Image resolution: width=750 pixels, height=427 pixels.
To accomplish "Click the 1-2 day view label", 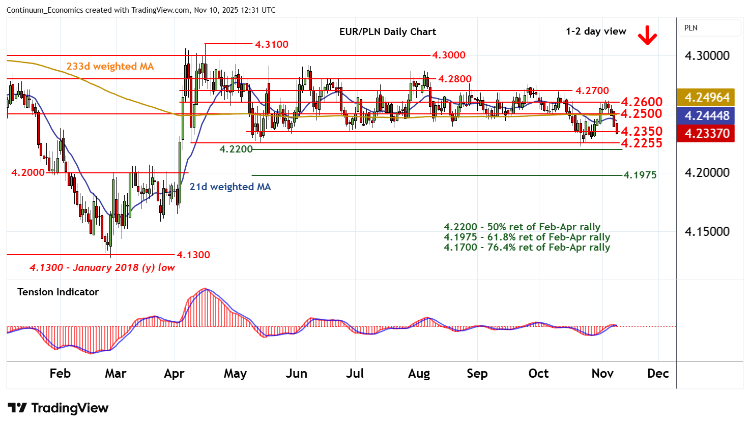I will tap(596, 32).
